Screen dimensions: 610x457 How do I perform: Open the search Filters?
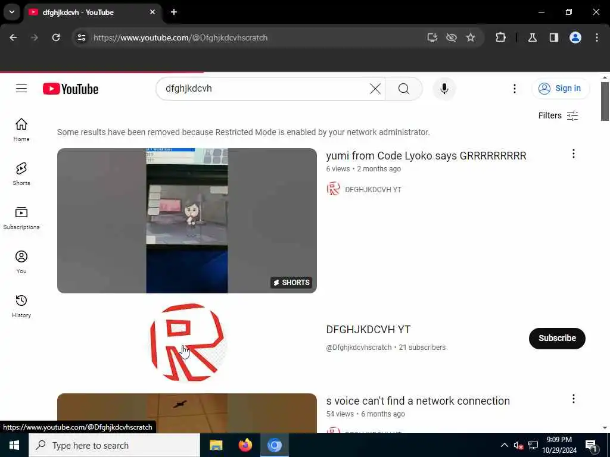(x=558, y=115)
